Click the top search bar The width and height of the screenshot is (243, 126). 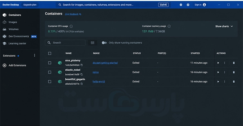click(x=113, y=5)
